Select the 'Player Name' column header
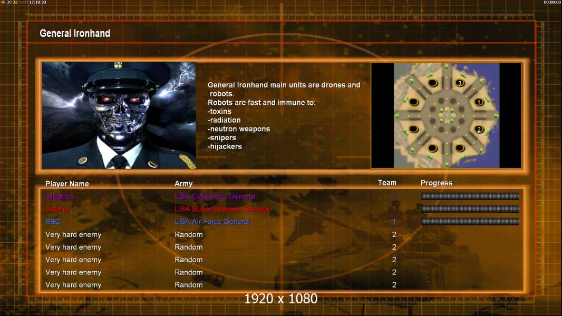This screenshot has width=562, height=316. (x=67, y=184)
